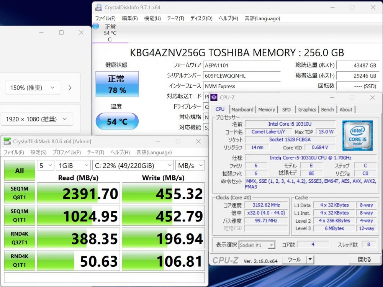The height and width of the screenshot is (287, 383).
Task: Close the display settings window
Action: tap(81, 33)
